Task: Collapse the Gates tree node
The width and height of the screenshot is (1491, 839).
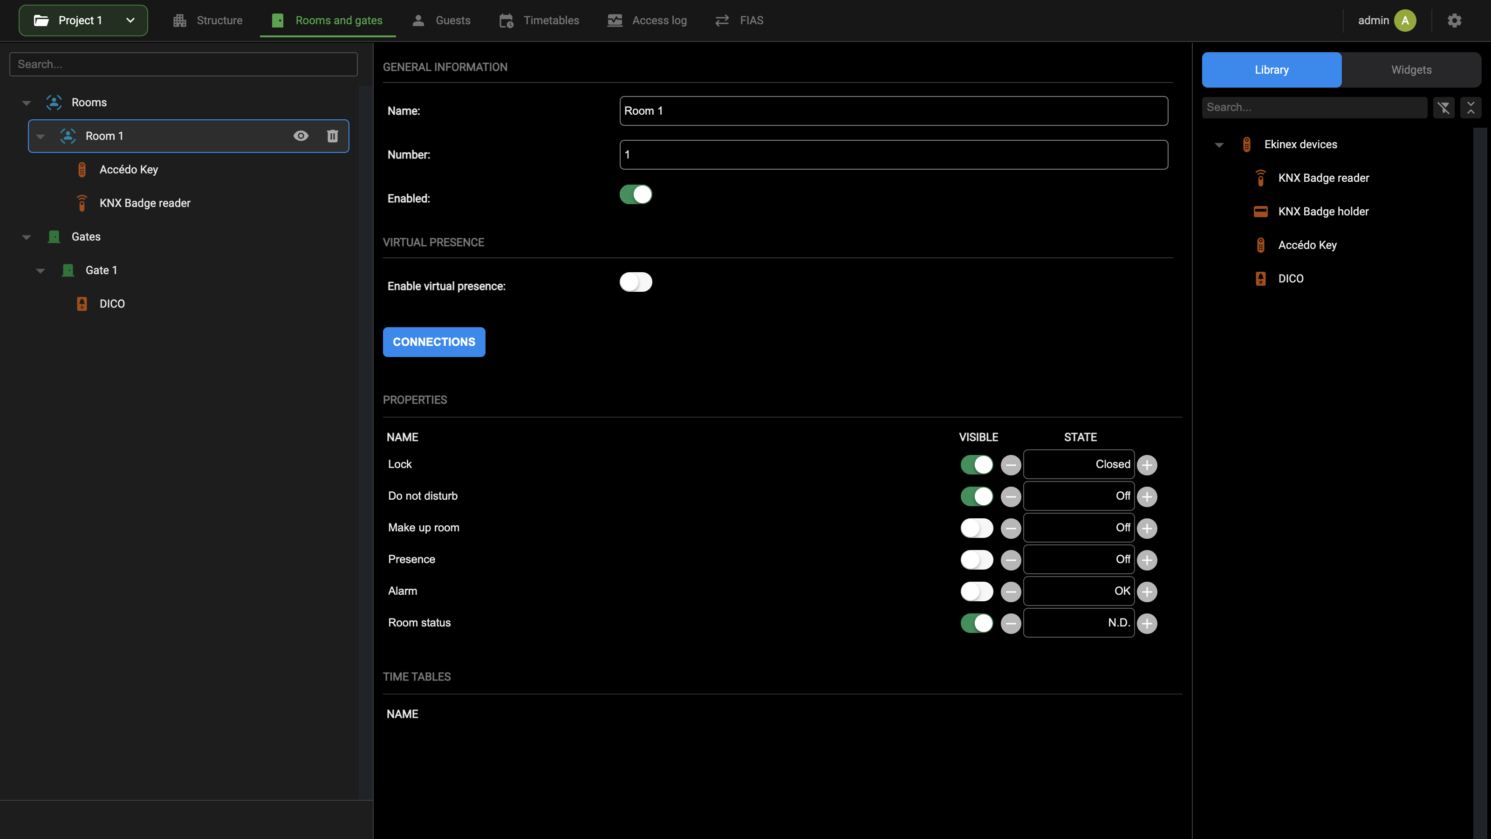Action: [26, 237]
